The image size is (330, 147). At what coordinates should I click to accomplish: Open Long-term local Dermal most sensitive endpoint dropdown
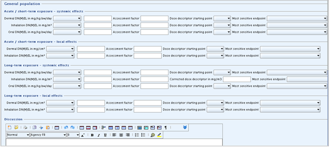tap(290, 103)
